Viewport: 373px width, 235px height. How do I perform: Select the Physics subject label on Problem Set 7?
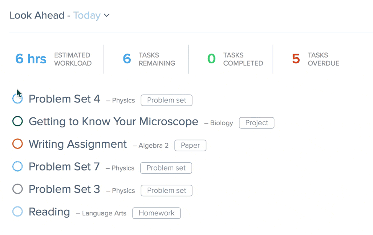pos(123,168)
